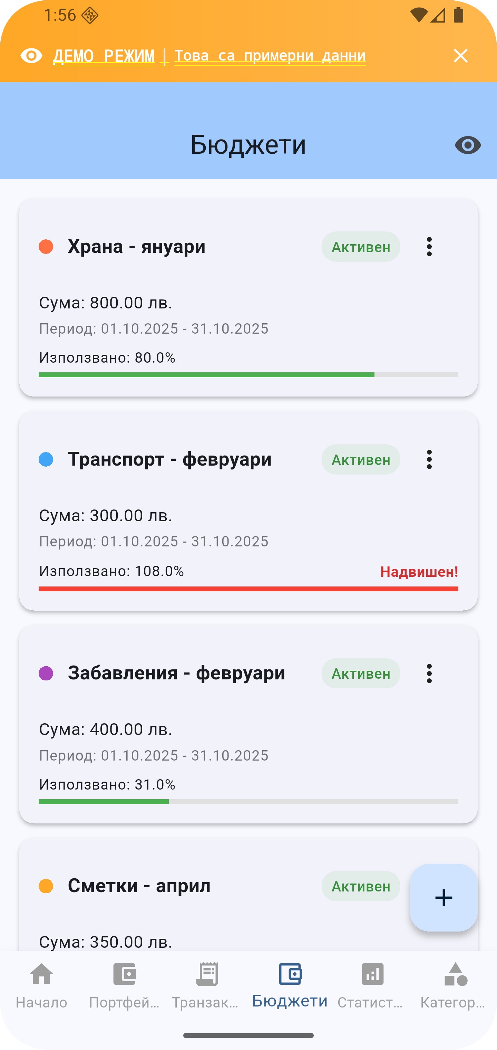The image size is (497, 1050).
Task: Tap the blue dot on Транспорт - февруари
Action: tap(46, 459)
